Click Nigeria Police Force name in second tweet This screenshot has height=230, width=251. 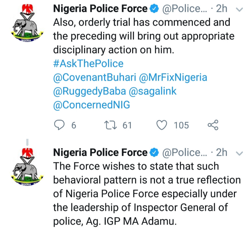pyautogui.click(x=100, y=152)
